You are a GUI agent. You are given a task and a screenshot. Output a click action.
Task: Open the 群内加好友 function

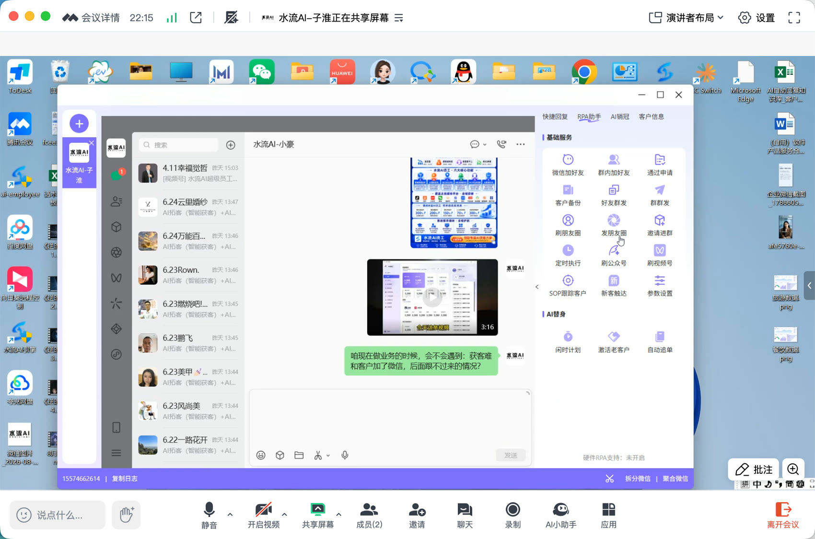614,164
